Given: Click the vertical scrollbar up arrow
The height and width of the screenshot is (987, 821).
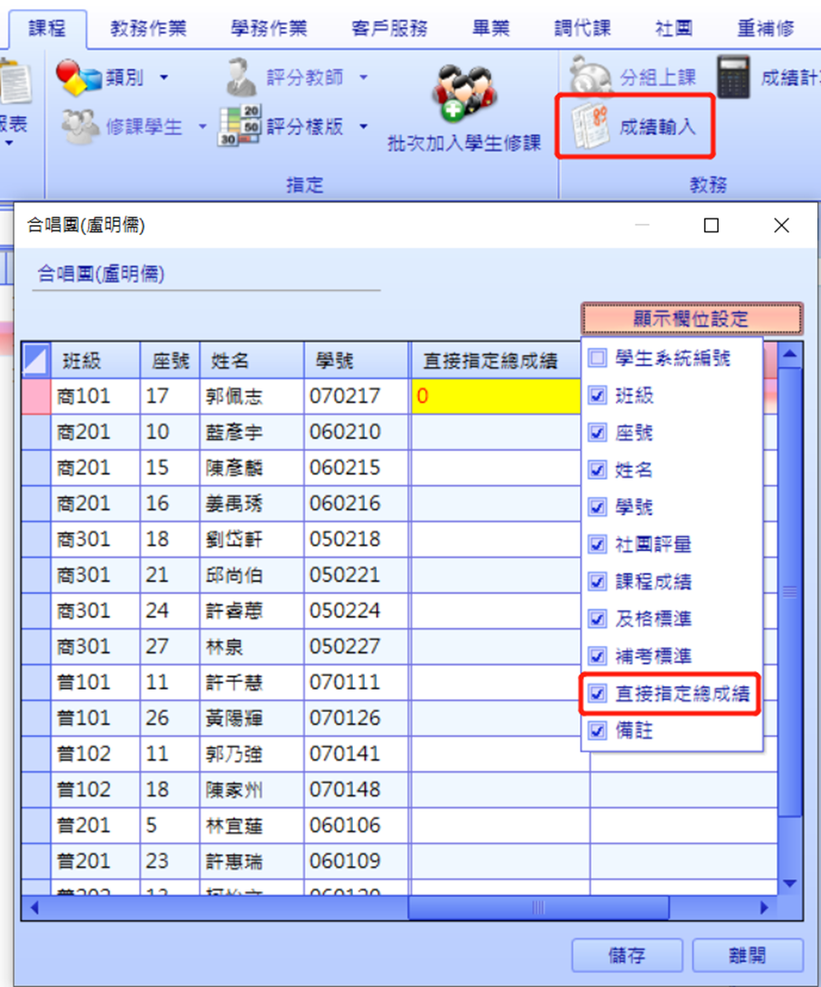Looking at the screenshot, I should 789,355.
